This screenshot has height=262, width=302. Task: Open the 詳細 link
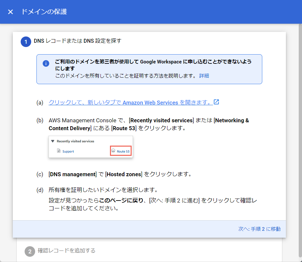point(204,76)
